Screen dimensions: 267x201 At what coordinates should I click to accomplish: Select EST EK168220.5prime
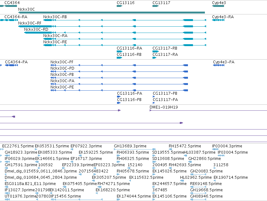click(113, 190)
